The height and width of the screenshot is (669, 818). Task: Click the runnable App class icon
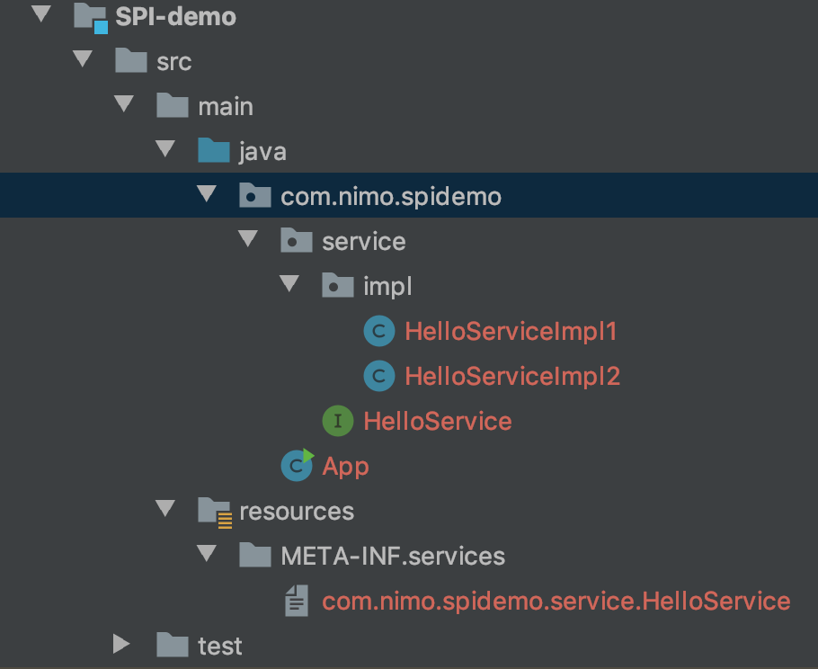(x=297, y=465)
